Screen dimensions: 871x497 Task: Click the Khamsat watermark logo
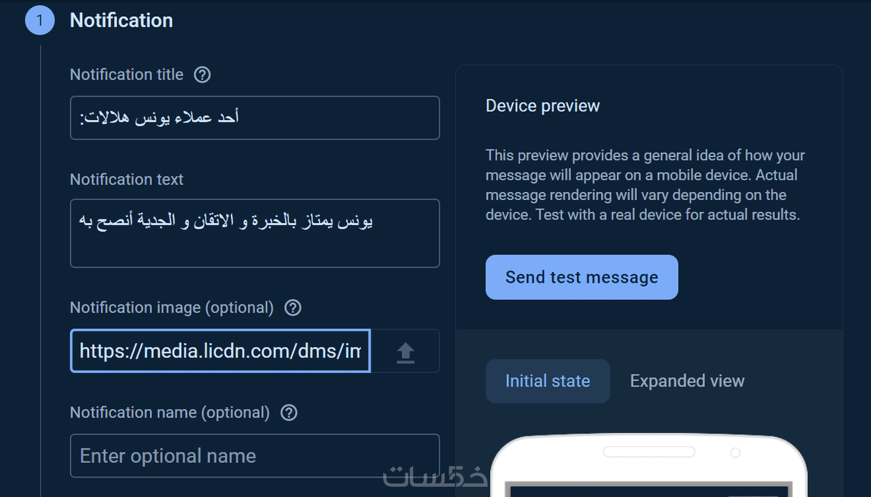click(434, 477)
